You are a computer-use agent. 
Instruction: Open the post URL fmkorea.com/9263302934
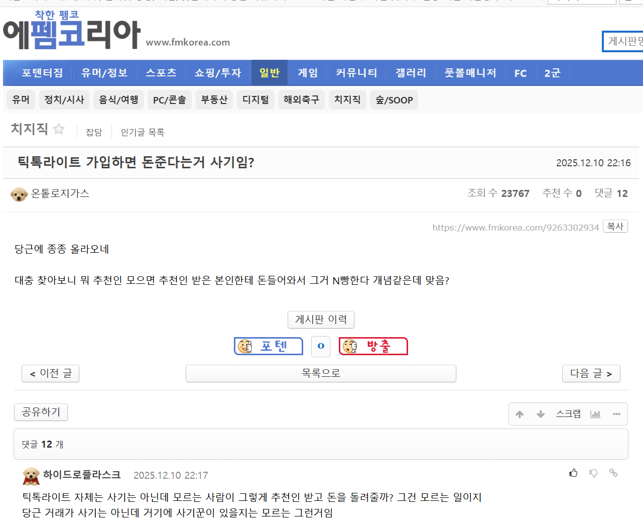pos(516,228)
